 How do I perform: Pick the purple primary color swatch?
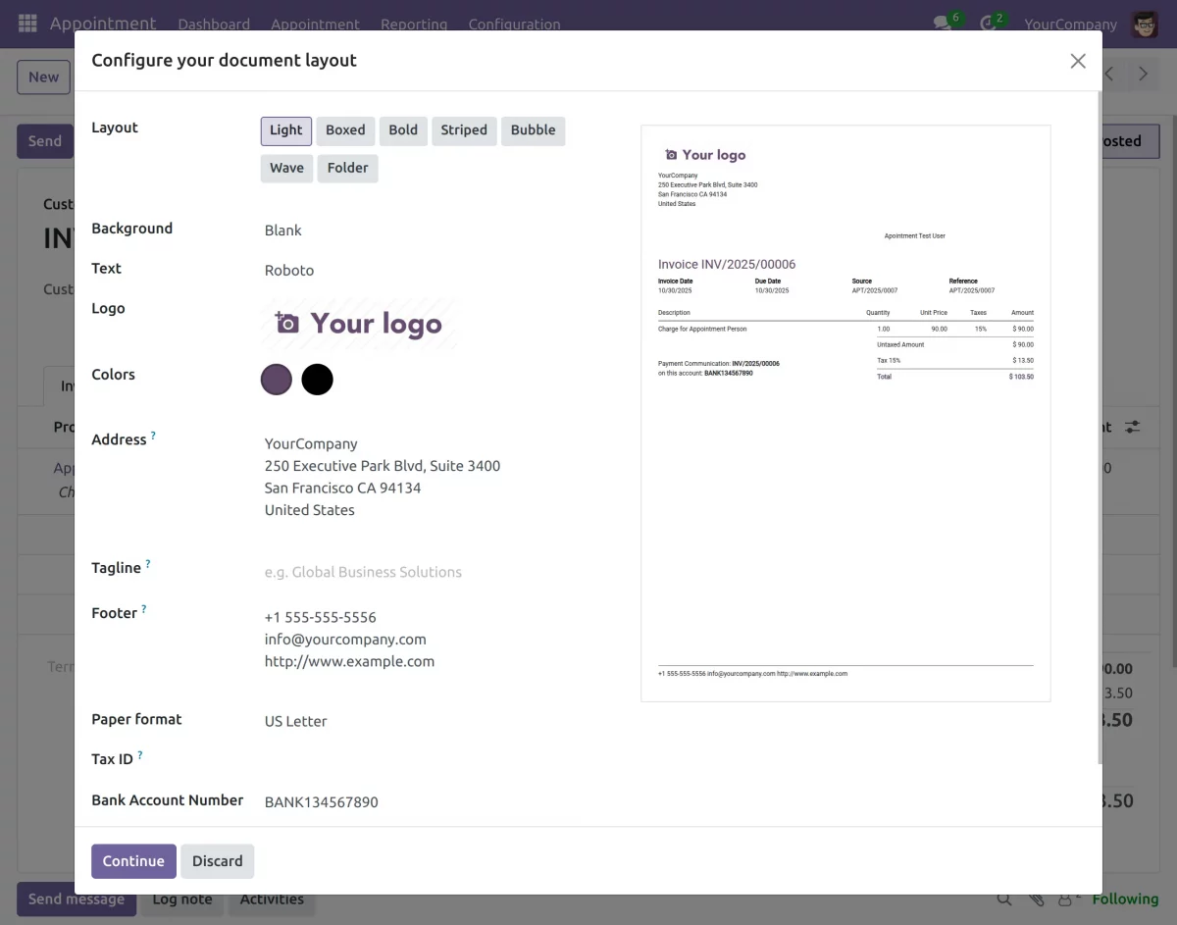click(x=276, y=380)
